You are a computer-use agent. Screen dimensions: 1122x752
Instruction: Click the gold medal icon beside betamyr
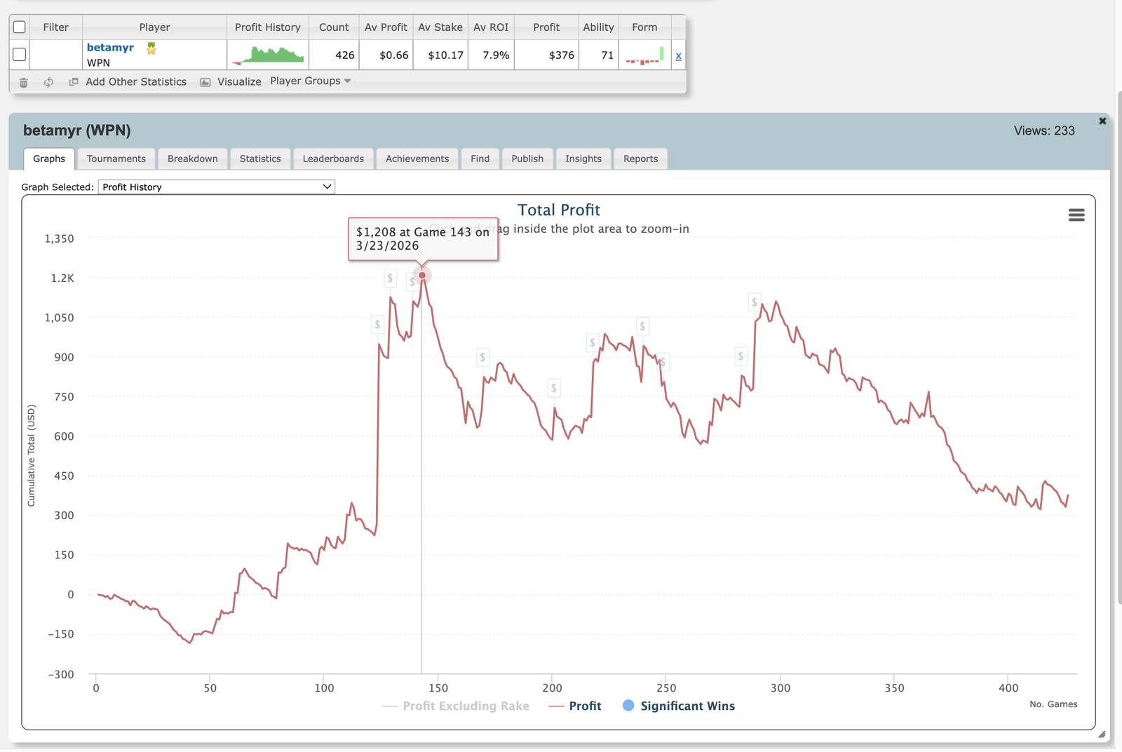(x=151, y=48)
